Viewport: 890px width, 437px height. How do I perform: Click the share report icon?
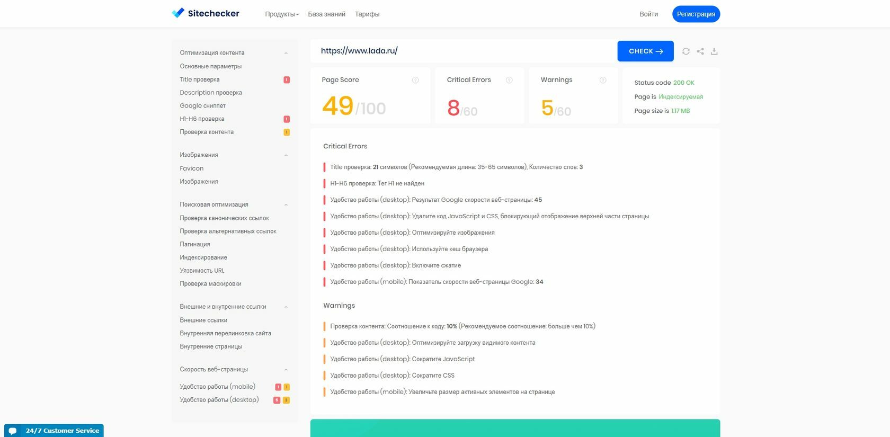click(700, 51)
